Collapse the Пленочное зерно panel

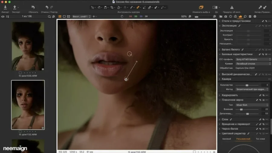coord(220,100)
